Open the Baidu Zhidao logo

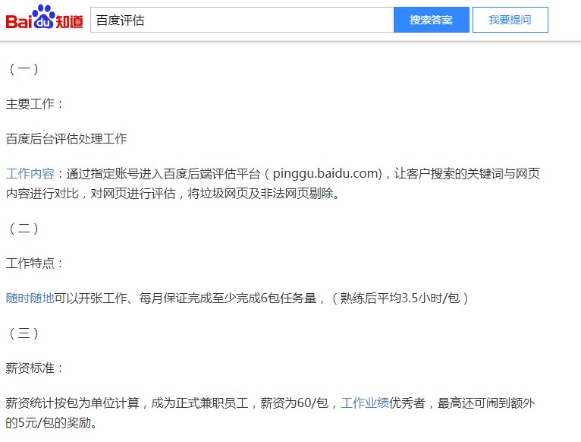(x=44, y=17)
